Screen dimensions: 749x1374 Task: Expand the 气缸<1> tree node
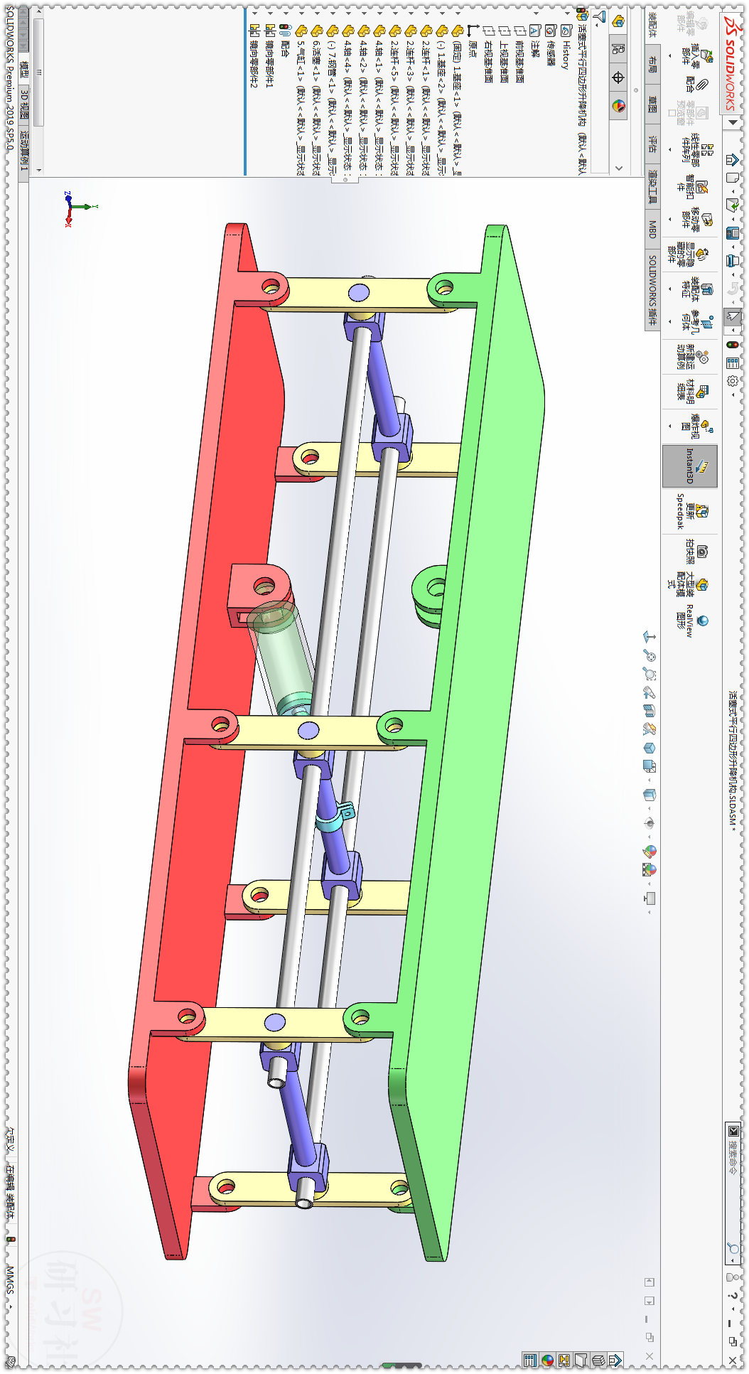pyautogui.click(x=300, y=12)
